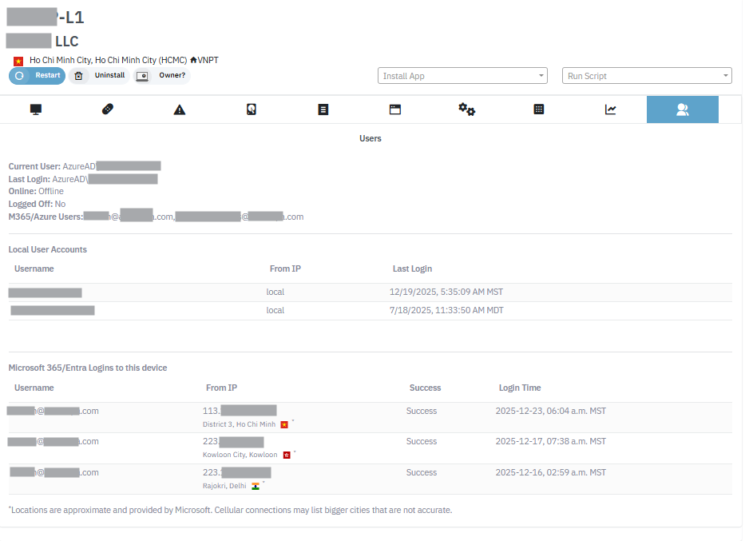
Task: Select the patch management icon
Action: click(108, 109)
